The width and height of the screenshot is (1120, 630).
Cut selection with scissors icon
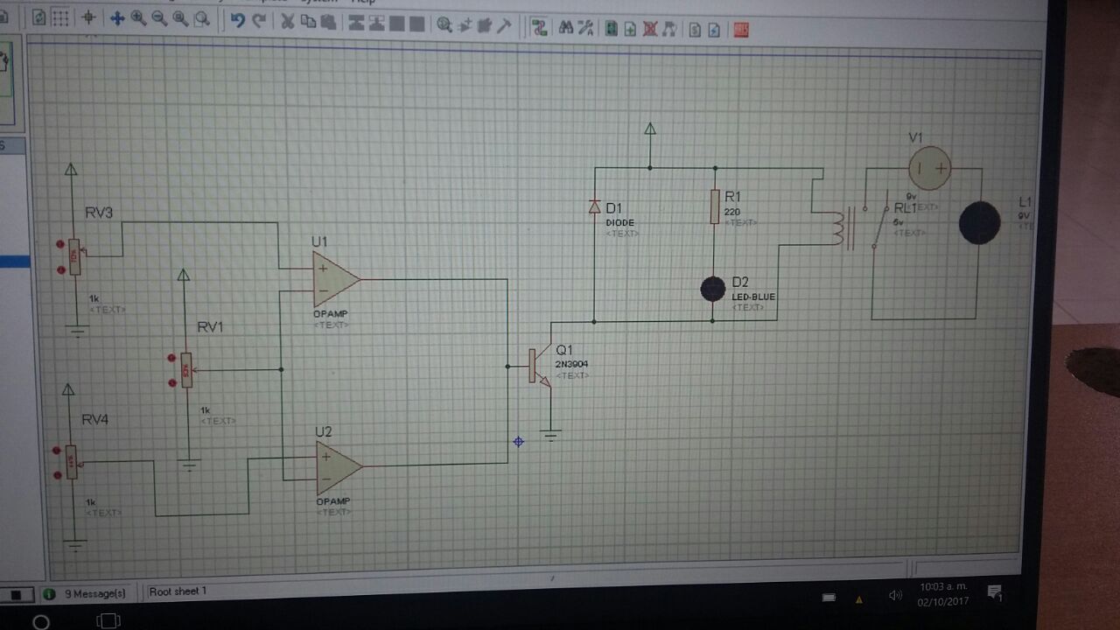(x=287, y=21)
